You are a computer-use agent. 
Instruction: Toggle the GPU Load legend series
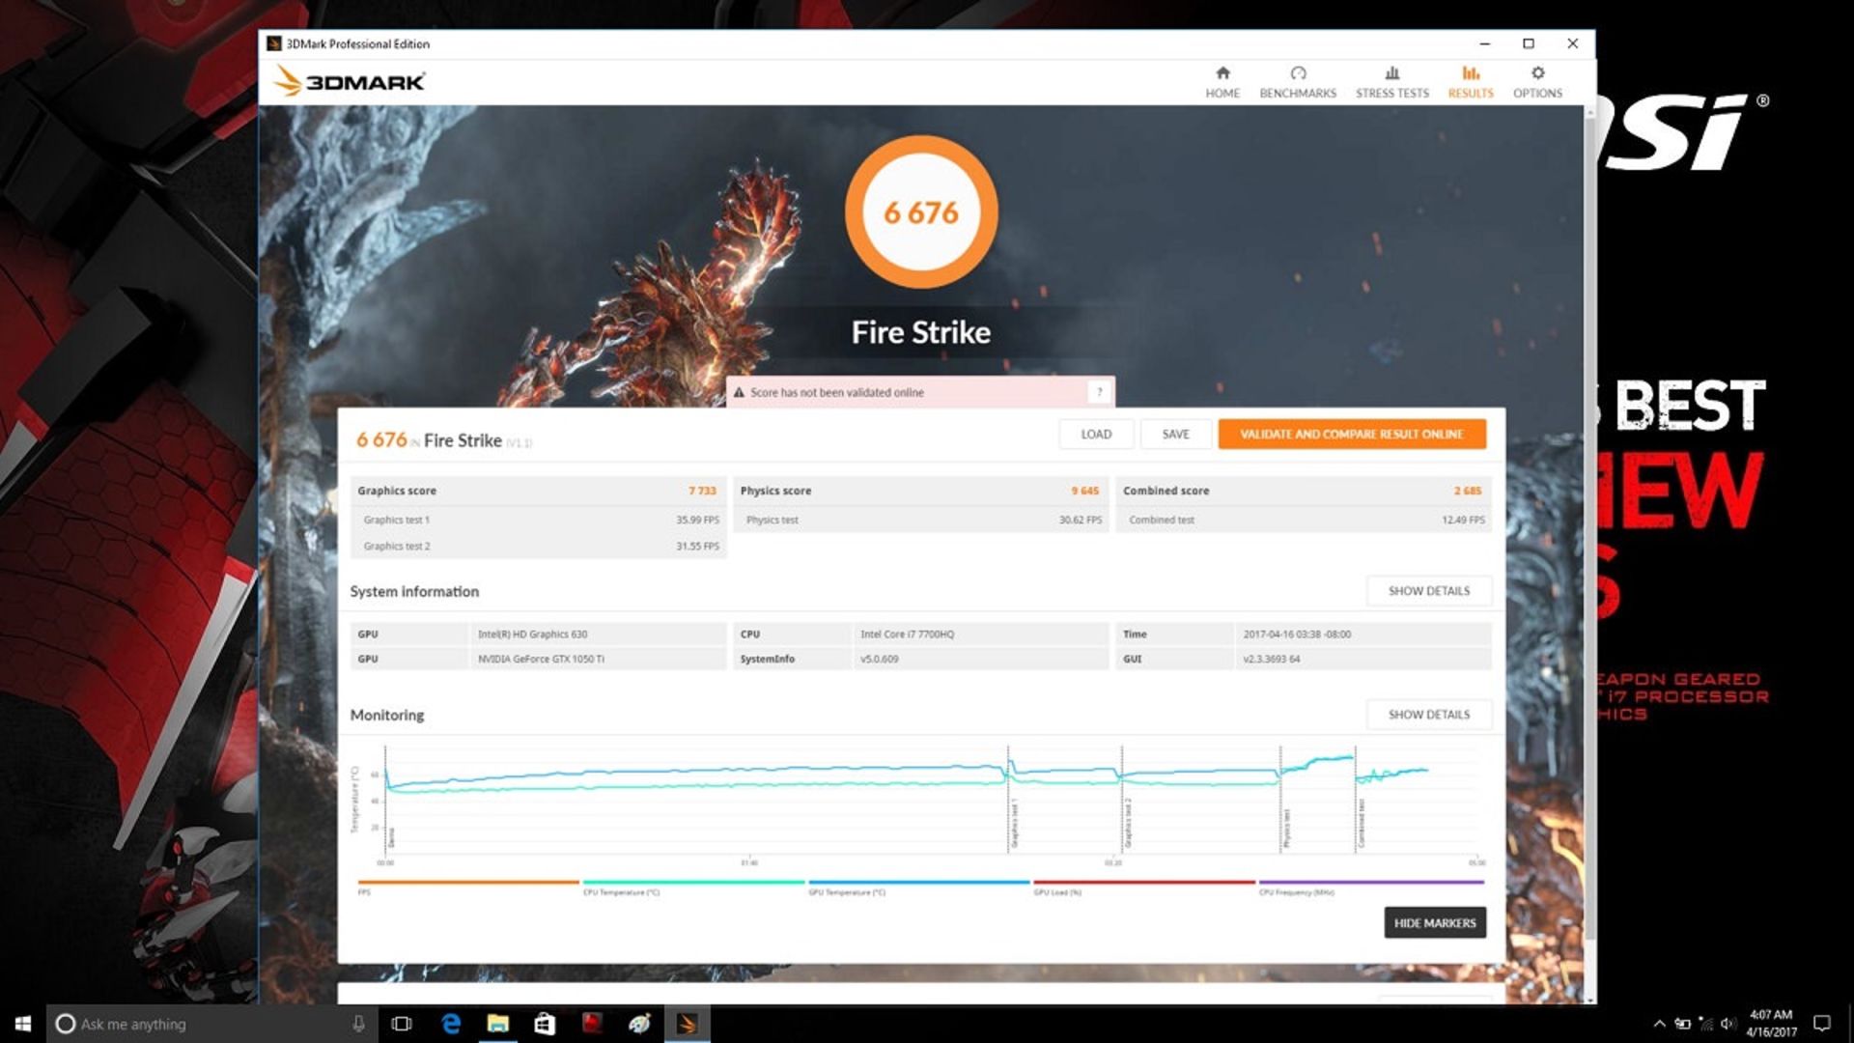tap(1144, 887)
